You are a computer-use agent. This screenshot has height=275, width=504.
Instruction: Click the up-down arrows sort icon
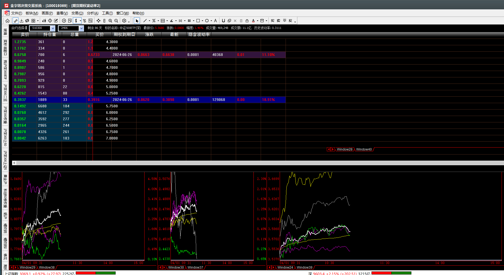[90, 21]
